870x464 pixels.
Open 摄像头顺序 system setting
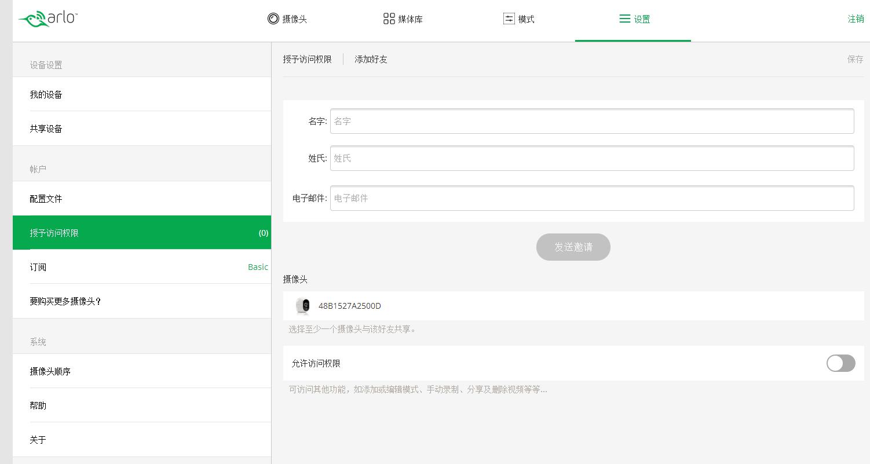point(50,371)
